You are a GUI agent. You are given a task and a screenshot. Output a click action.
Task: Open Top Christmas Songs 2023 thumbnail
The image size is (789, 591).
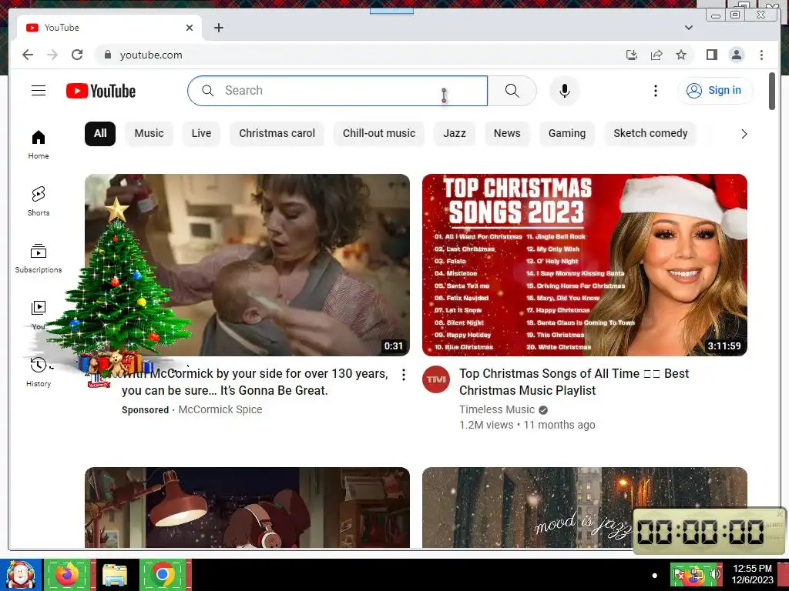[x=585, y=265]
